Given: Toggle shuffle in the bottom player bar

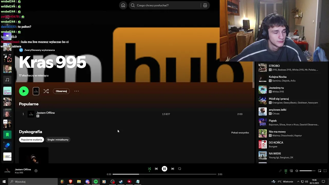Looking at the screenshot, I should tap(149, 169).
